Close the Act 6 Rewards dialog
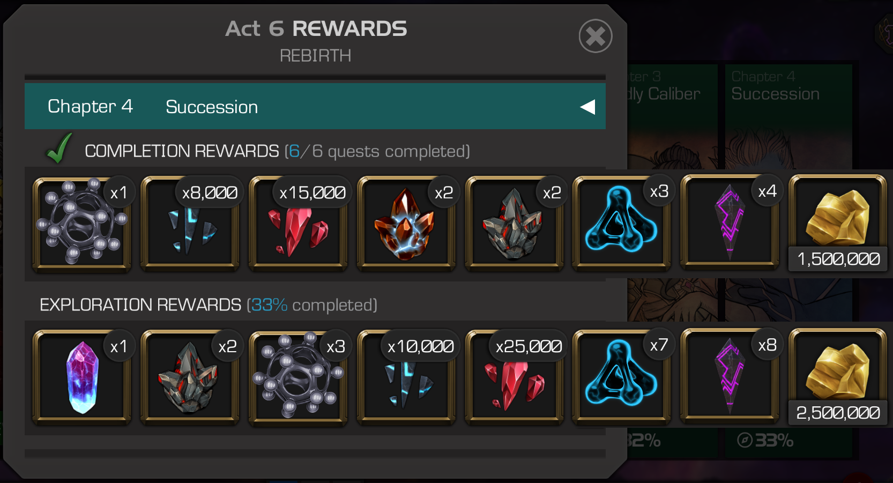The image size is (893, 483). coord(596,36)
